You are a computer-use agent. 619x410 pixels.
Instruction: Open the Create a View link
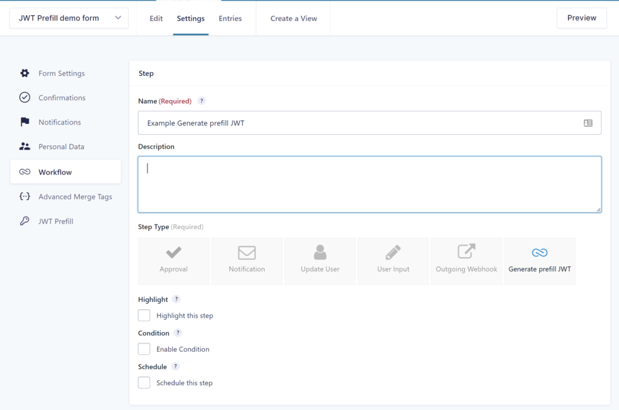[294, 19]
